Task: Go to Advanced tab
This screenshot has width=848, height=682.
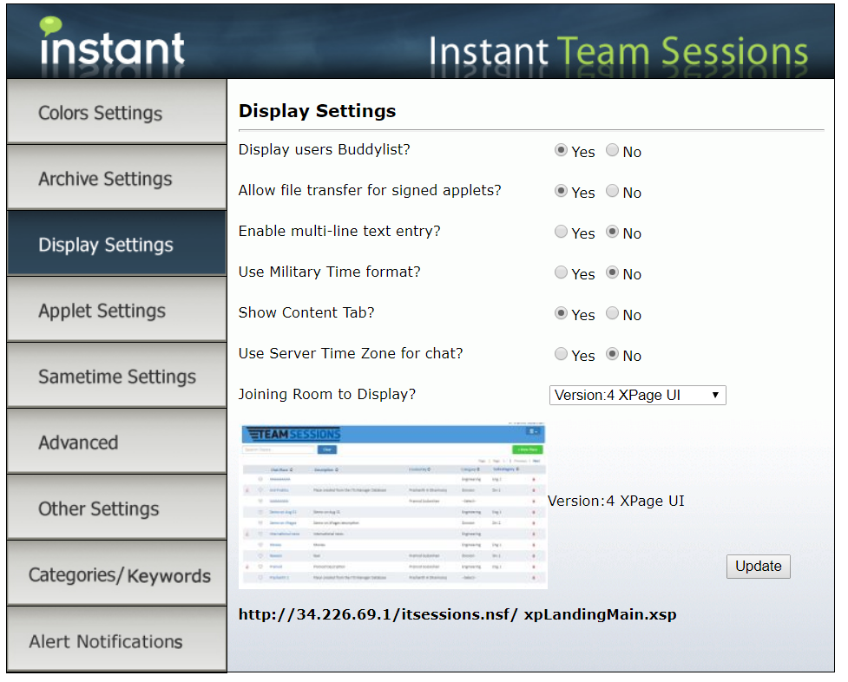Action: pyautogui.click(x=117, y=442)
